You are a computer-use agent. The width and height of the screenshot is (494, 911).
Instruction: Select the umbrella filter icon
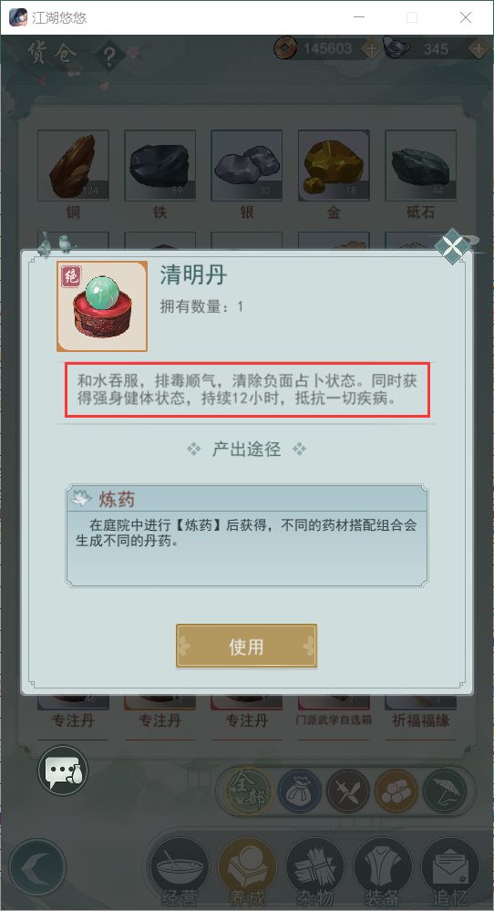click(x=444, y=791)
